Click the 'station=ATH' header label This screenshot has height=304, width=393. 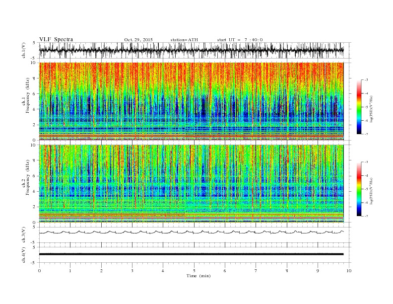click(184, 40)
